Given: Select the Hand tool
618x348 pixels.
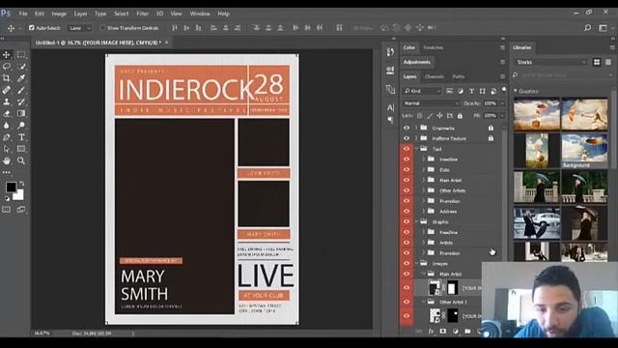Looking at the screenshot, I should 7,160.
